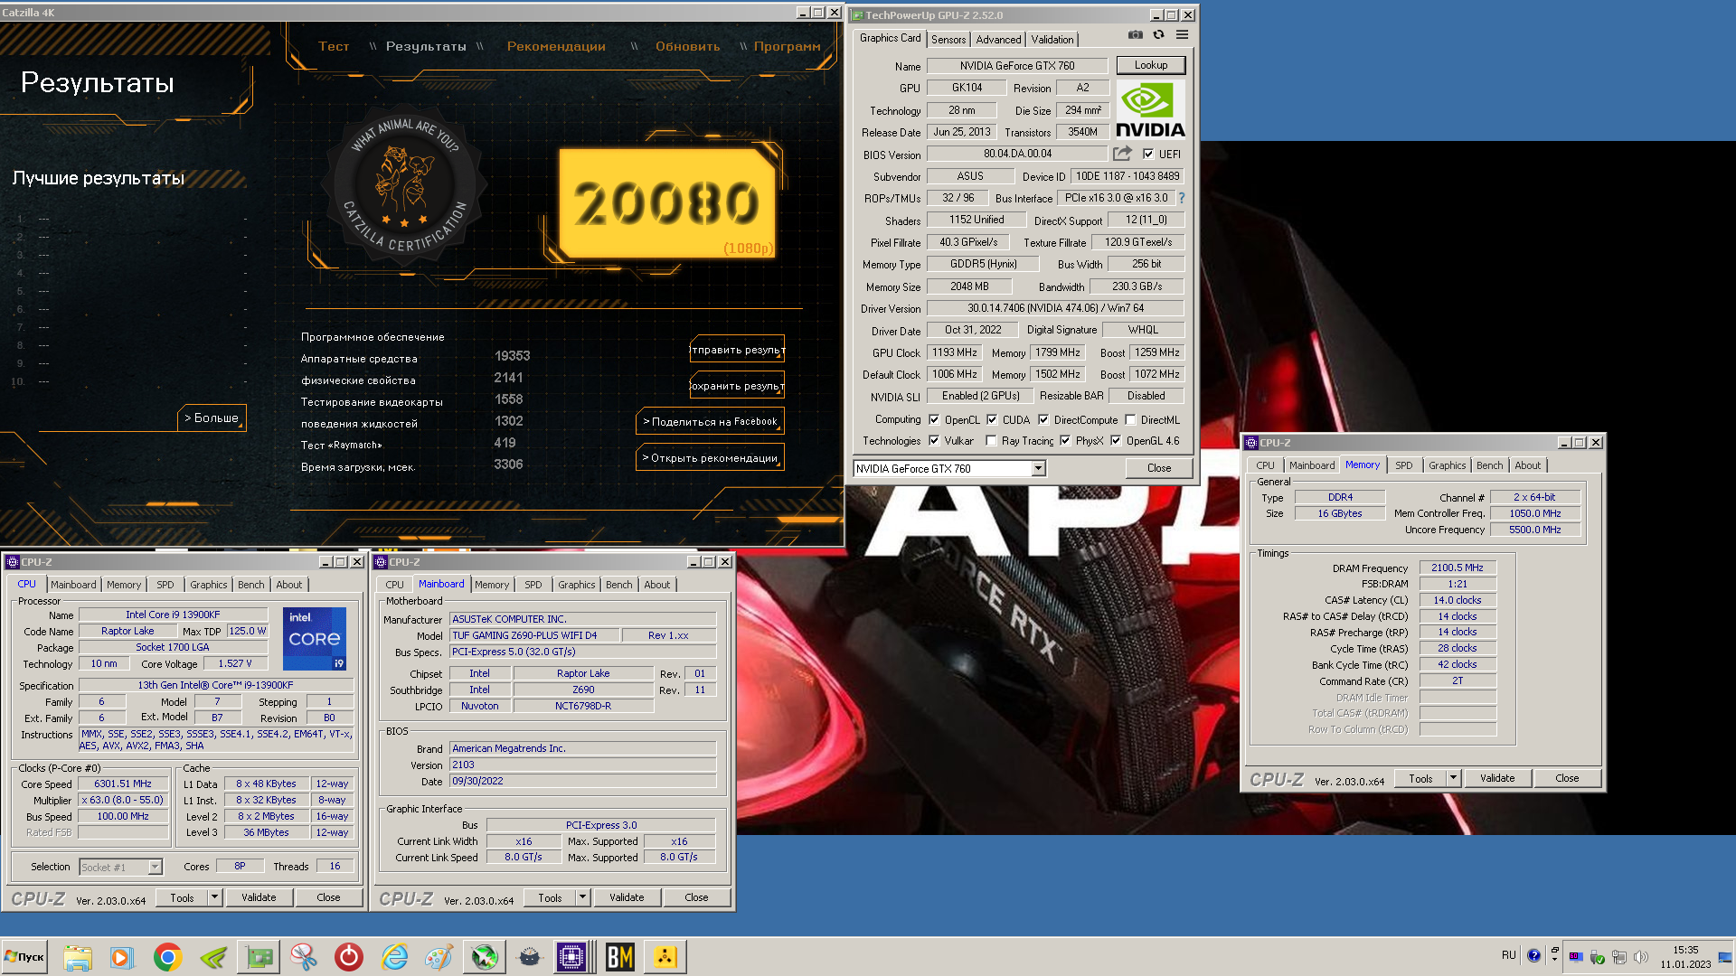Open Internet Explorer from the taskbar
This screenshot has height=976, width=1736.
pos(394,957)
